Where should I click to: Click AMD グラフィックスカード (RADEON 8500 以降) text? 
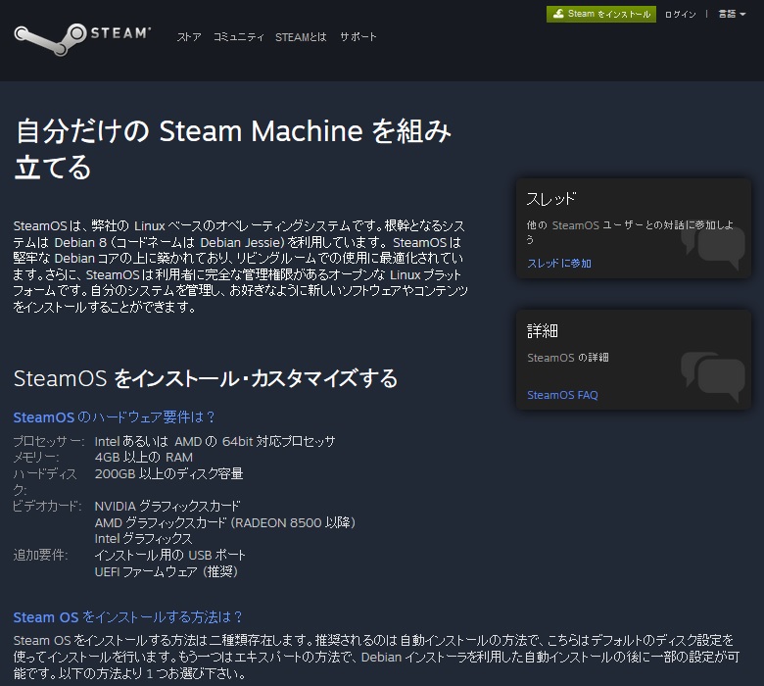click(x=224, y=522)
